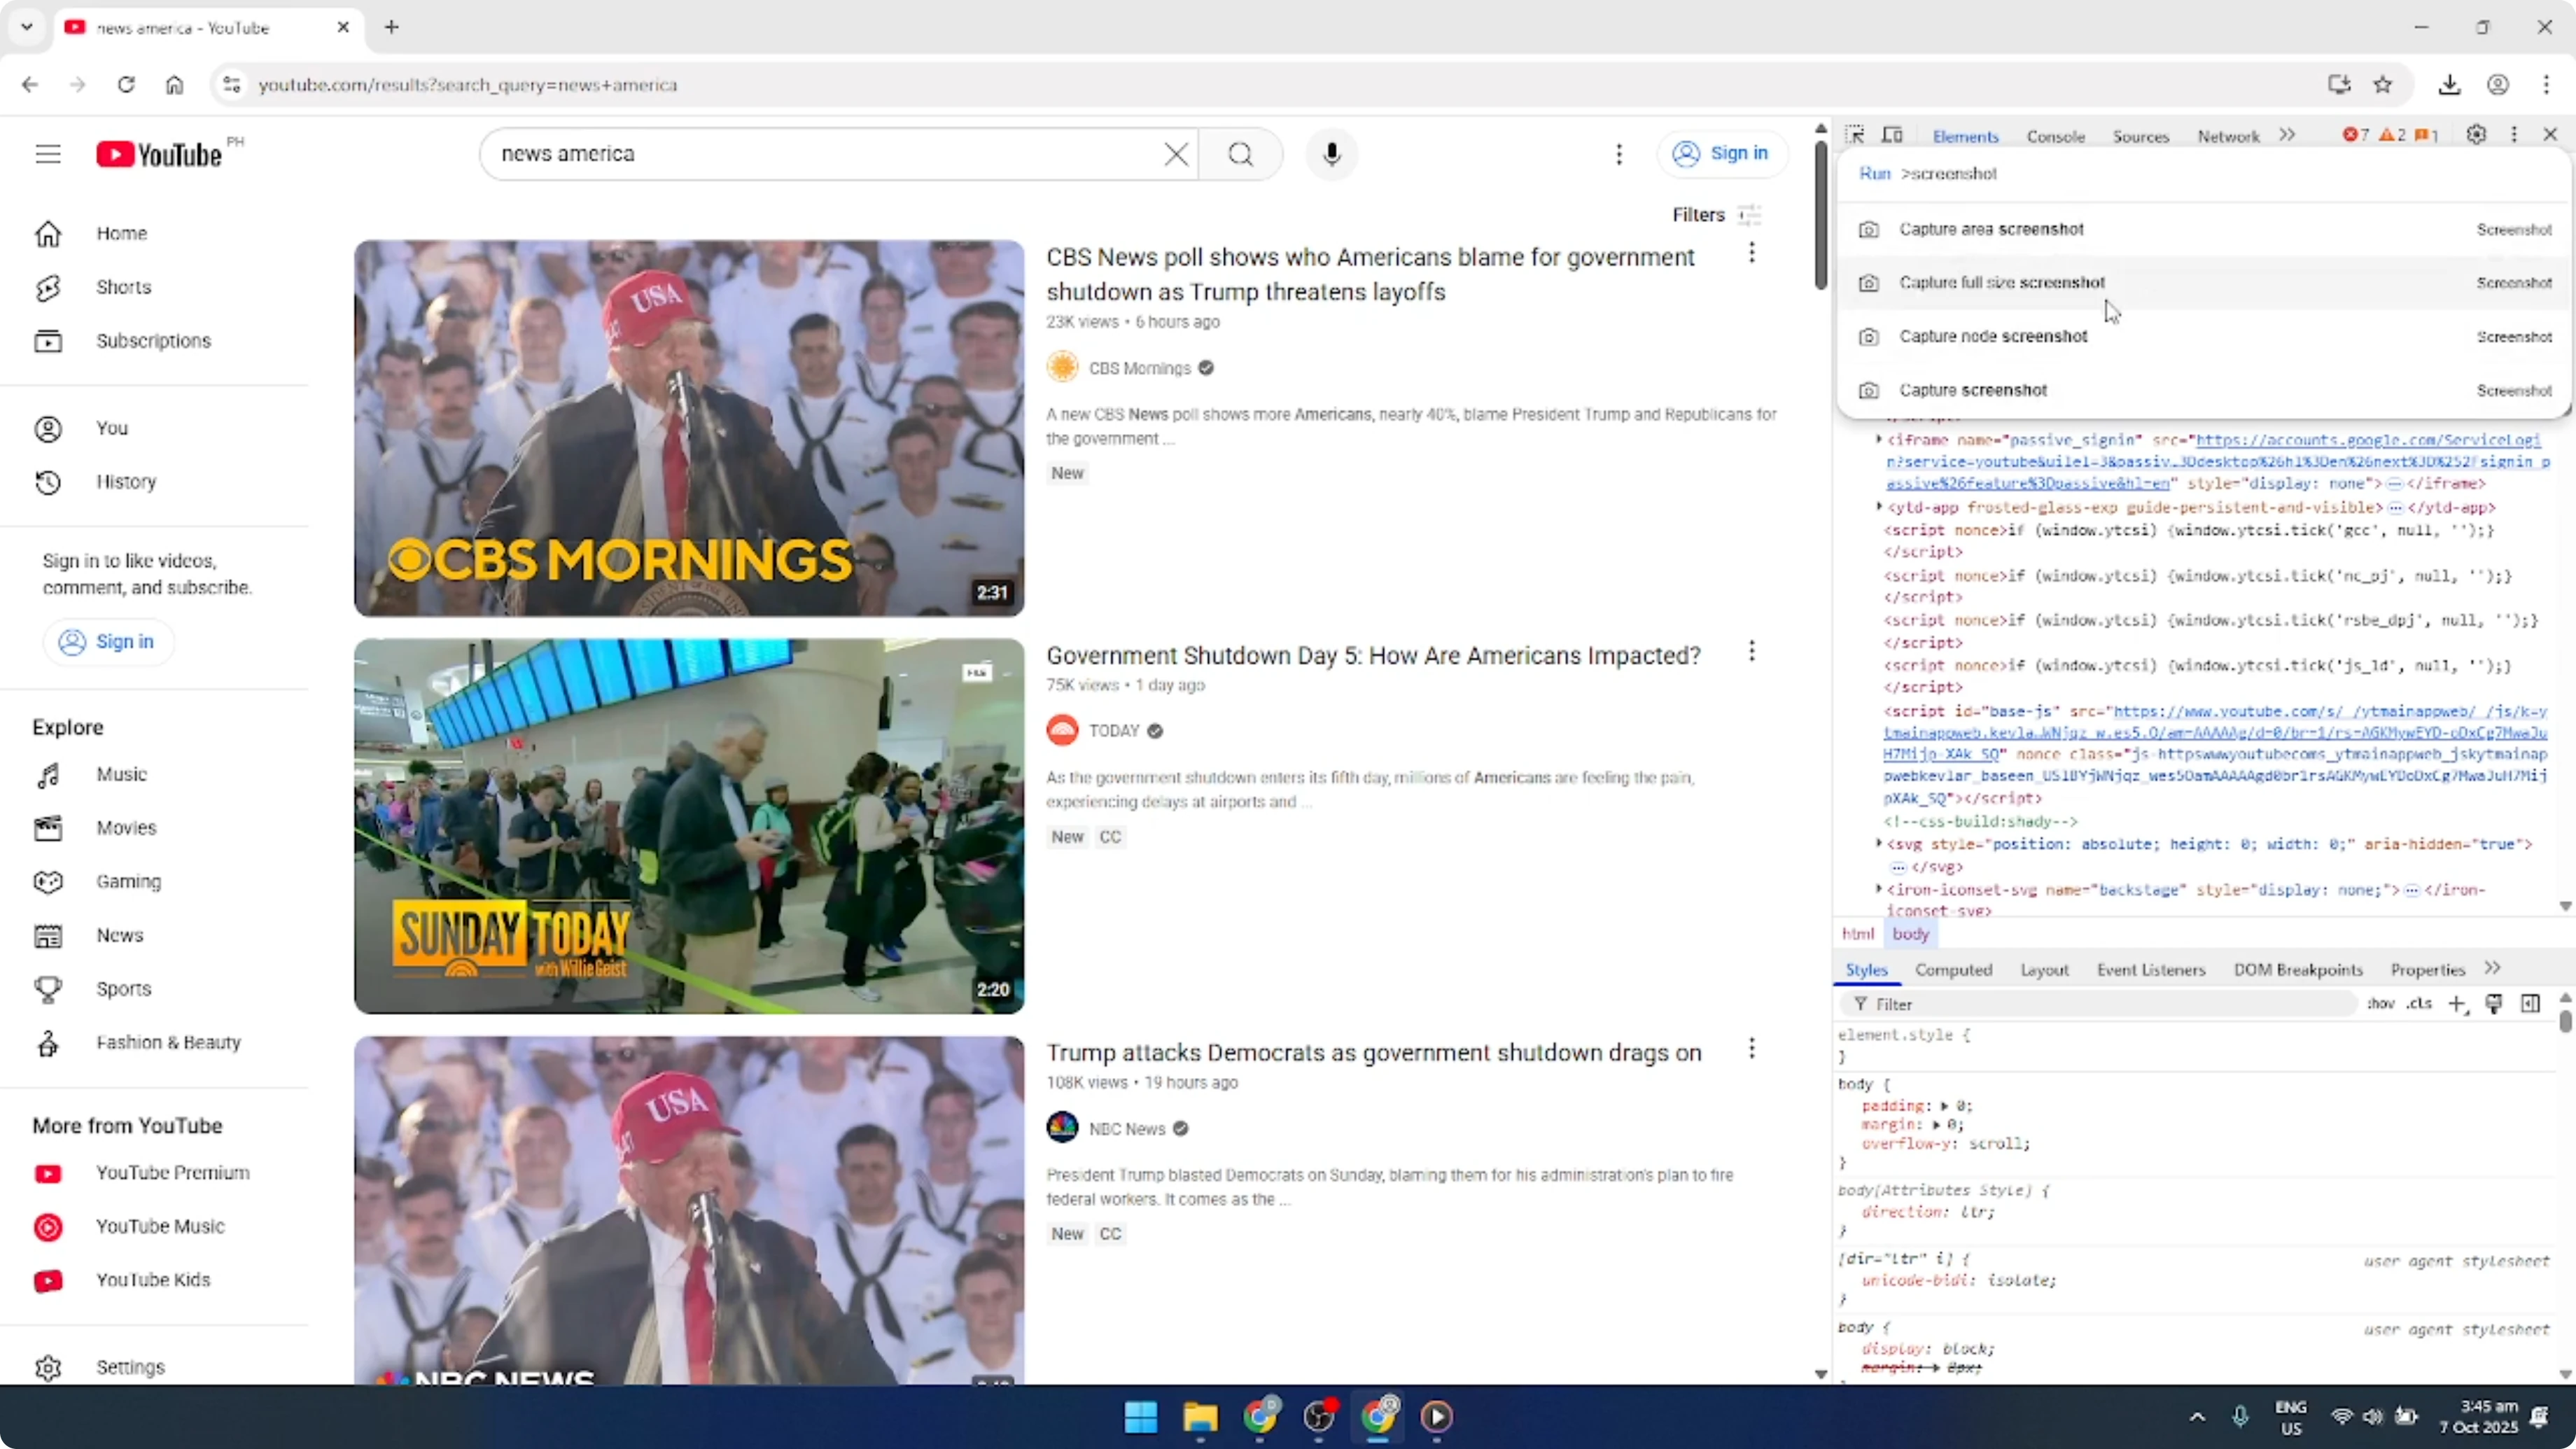This screenshot has height=1449, width=2576.
Task: Open DevTools customize three-dot menu
Action: (x=2514, y=134)
